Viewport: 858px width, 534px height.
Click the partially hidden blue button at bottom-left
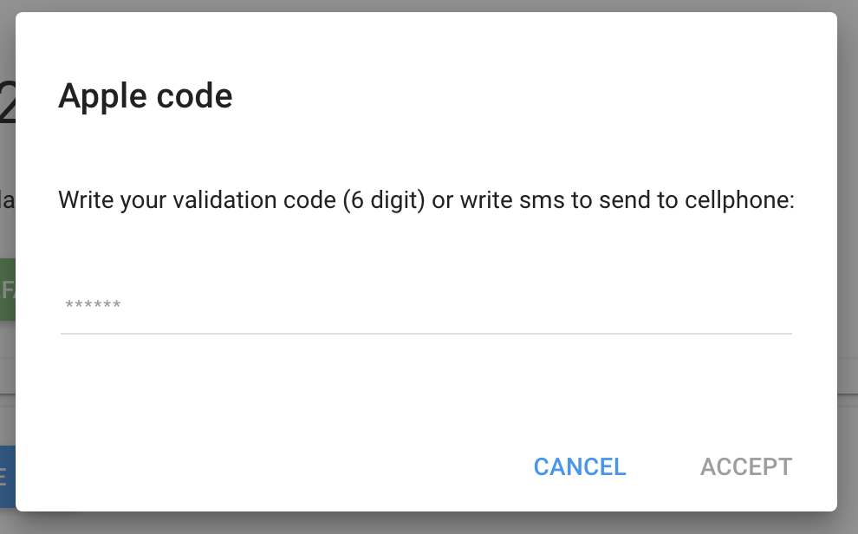pyautogui.click(x=7, y=477)
